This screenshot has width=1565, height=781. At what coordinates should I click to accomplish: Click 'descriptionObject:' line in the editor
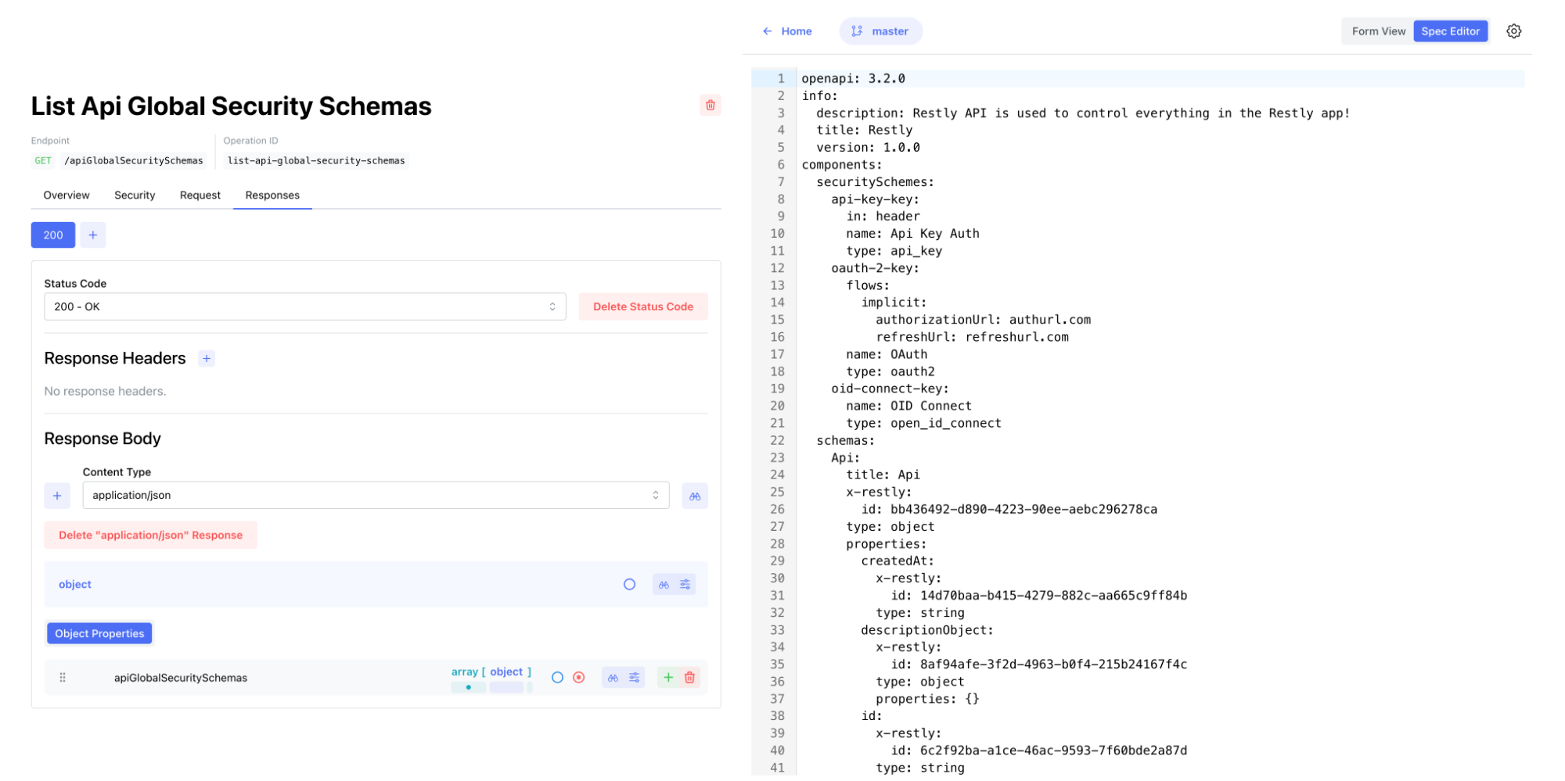click(x=927, y=629)
